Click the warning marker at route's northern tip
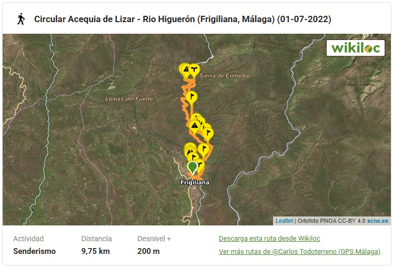393x266 pixels. point(185,68)
